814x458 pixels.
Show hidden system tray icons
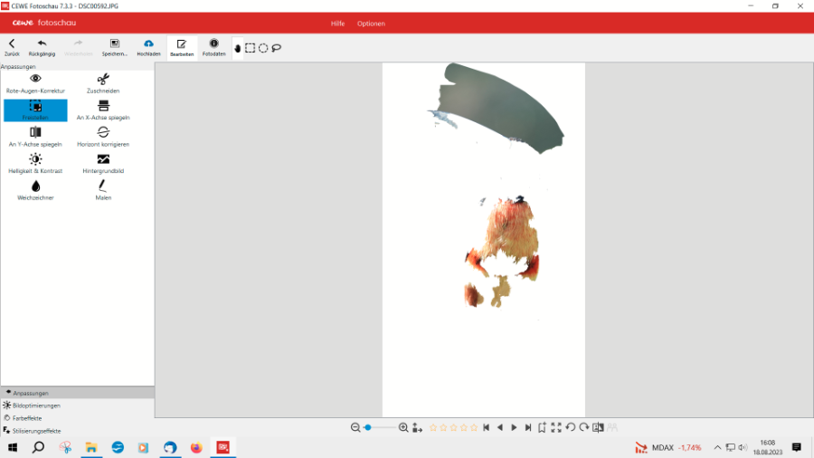[717, 447]
